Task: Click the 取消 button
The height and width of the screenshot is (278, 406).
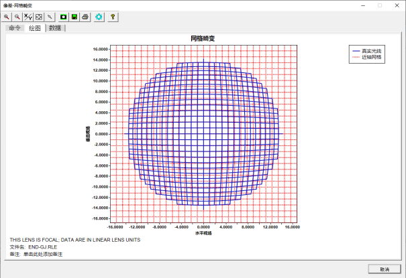Action: pyautogui.click(x=385, y=269)
